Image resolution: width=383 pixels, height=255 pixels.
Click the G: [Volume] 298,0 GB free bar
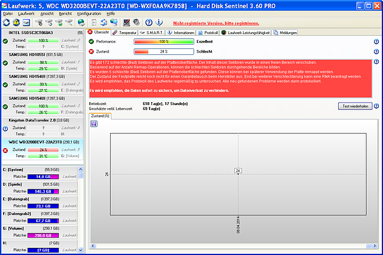43,235
